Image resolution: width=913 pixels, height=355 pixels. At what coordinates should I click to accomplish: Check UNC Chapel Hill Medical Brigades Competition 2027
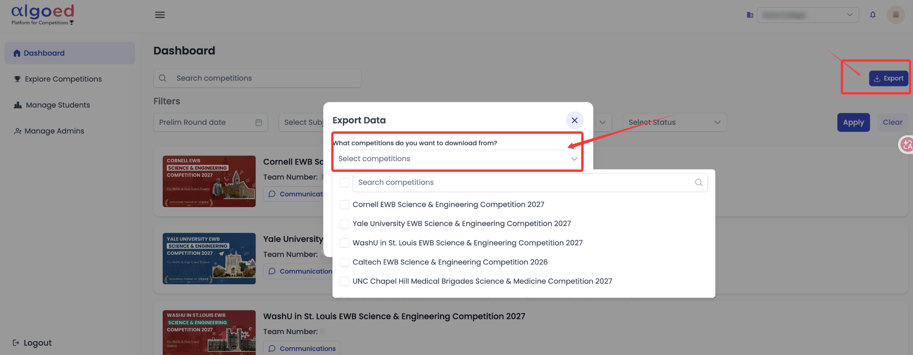(344, 282)
